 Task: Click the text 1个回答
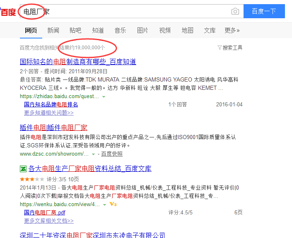(178, 104)
